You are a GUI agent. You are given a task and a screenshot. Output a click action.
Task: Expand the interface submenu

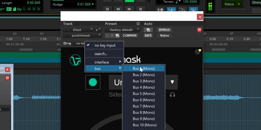(104, 62)
